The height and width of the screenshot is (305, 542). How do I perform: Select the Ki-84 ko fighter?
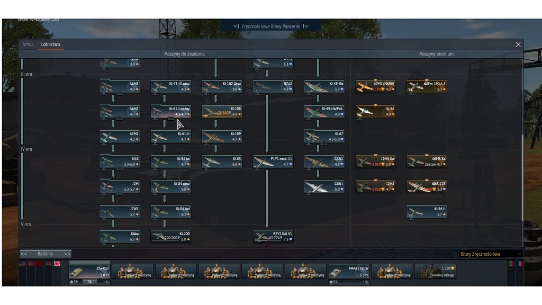(x=171, y=162)
